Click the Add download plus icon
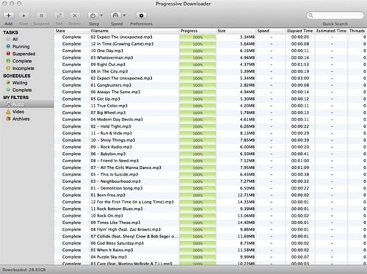Image resolution: width=367 pixels, height=274 pixels. pyautogui.click(x=9, y=15)
